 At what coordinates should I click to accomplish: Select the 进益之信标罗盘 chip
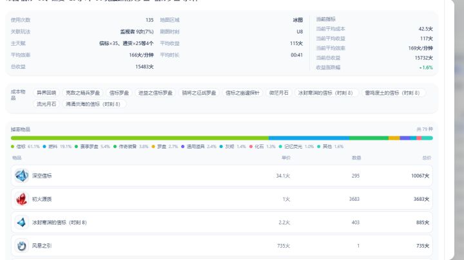(155, 93)
